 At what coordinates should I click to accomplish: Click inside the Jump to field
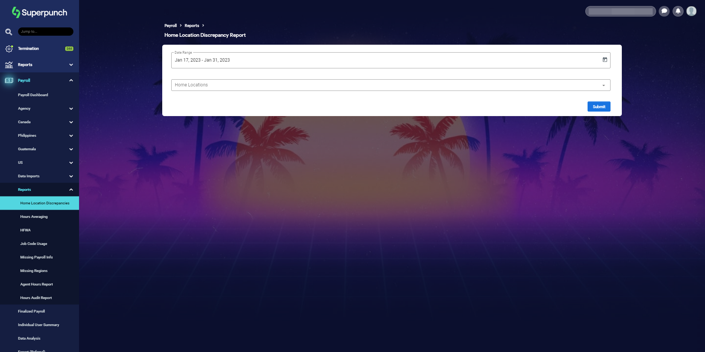point(45,32)
